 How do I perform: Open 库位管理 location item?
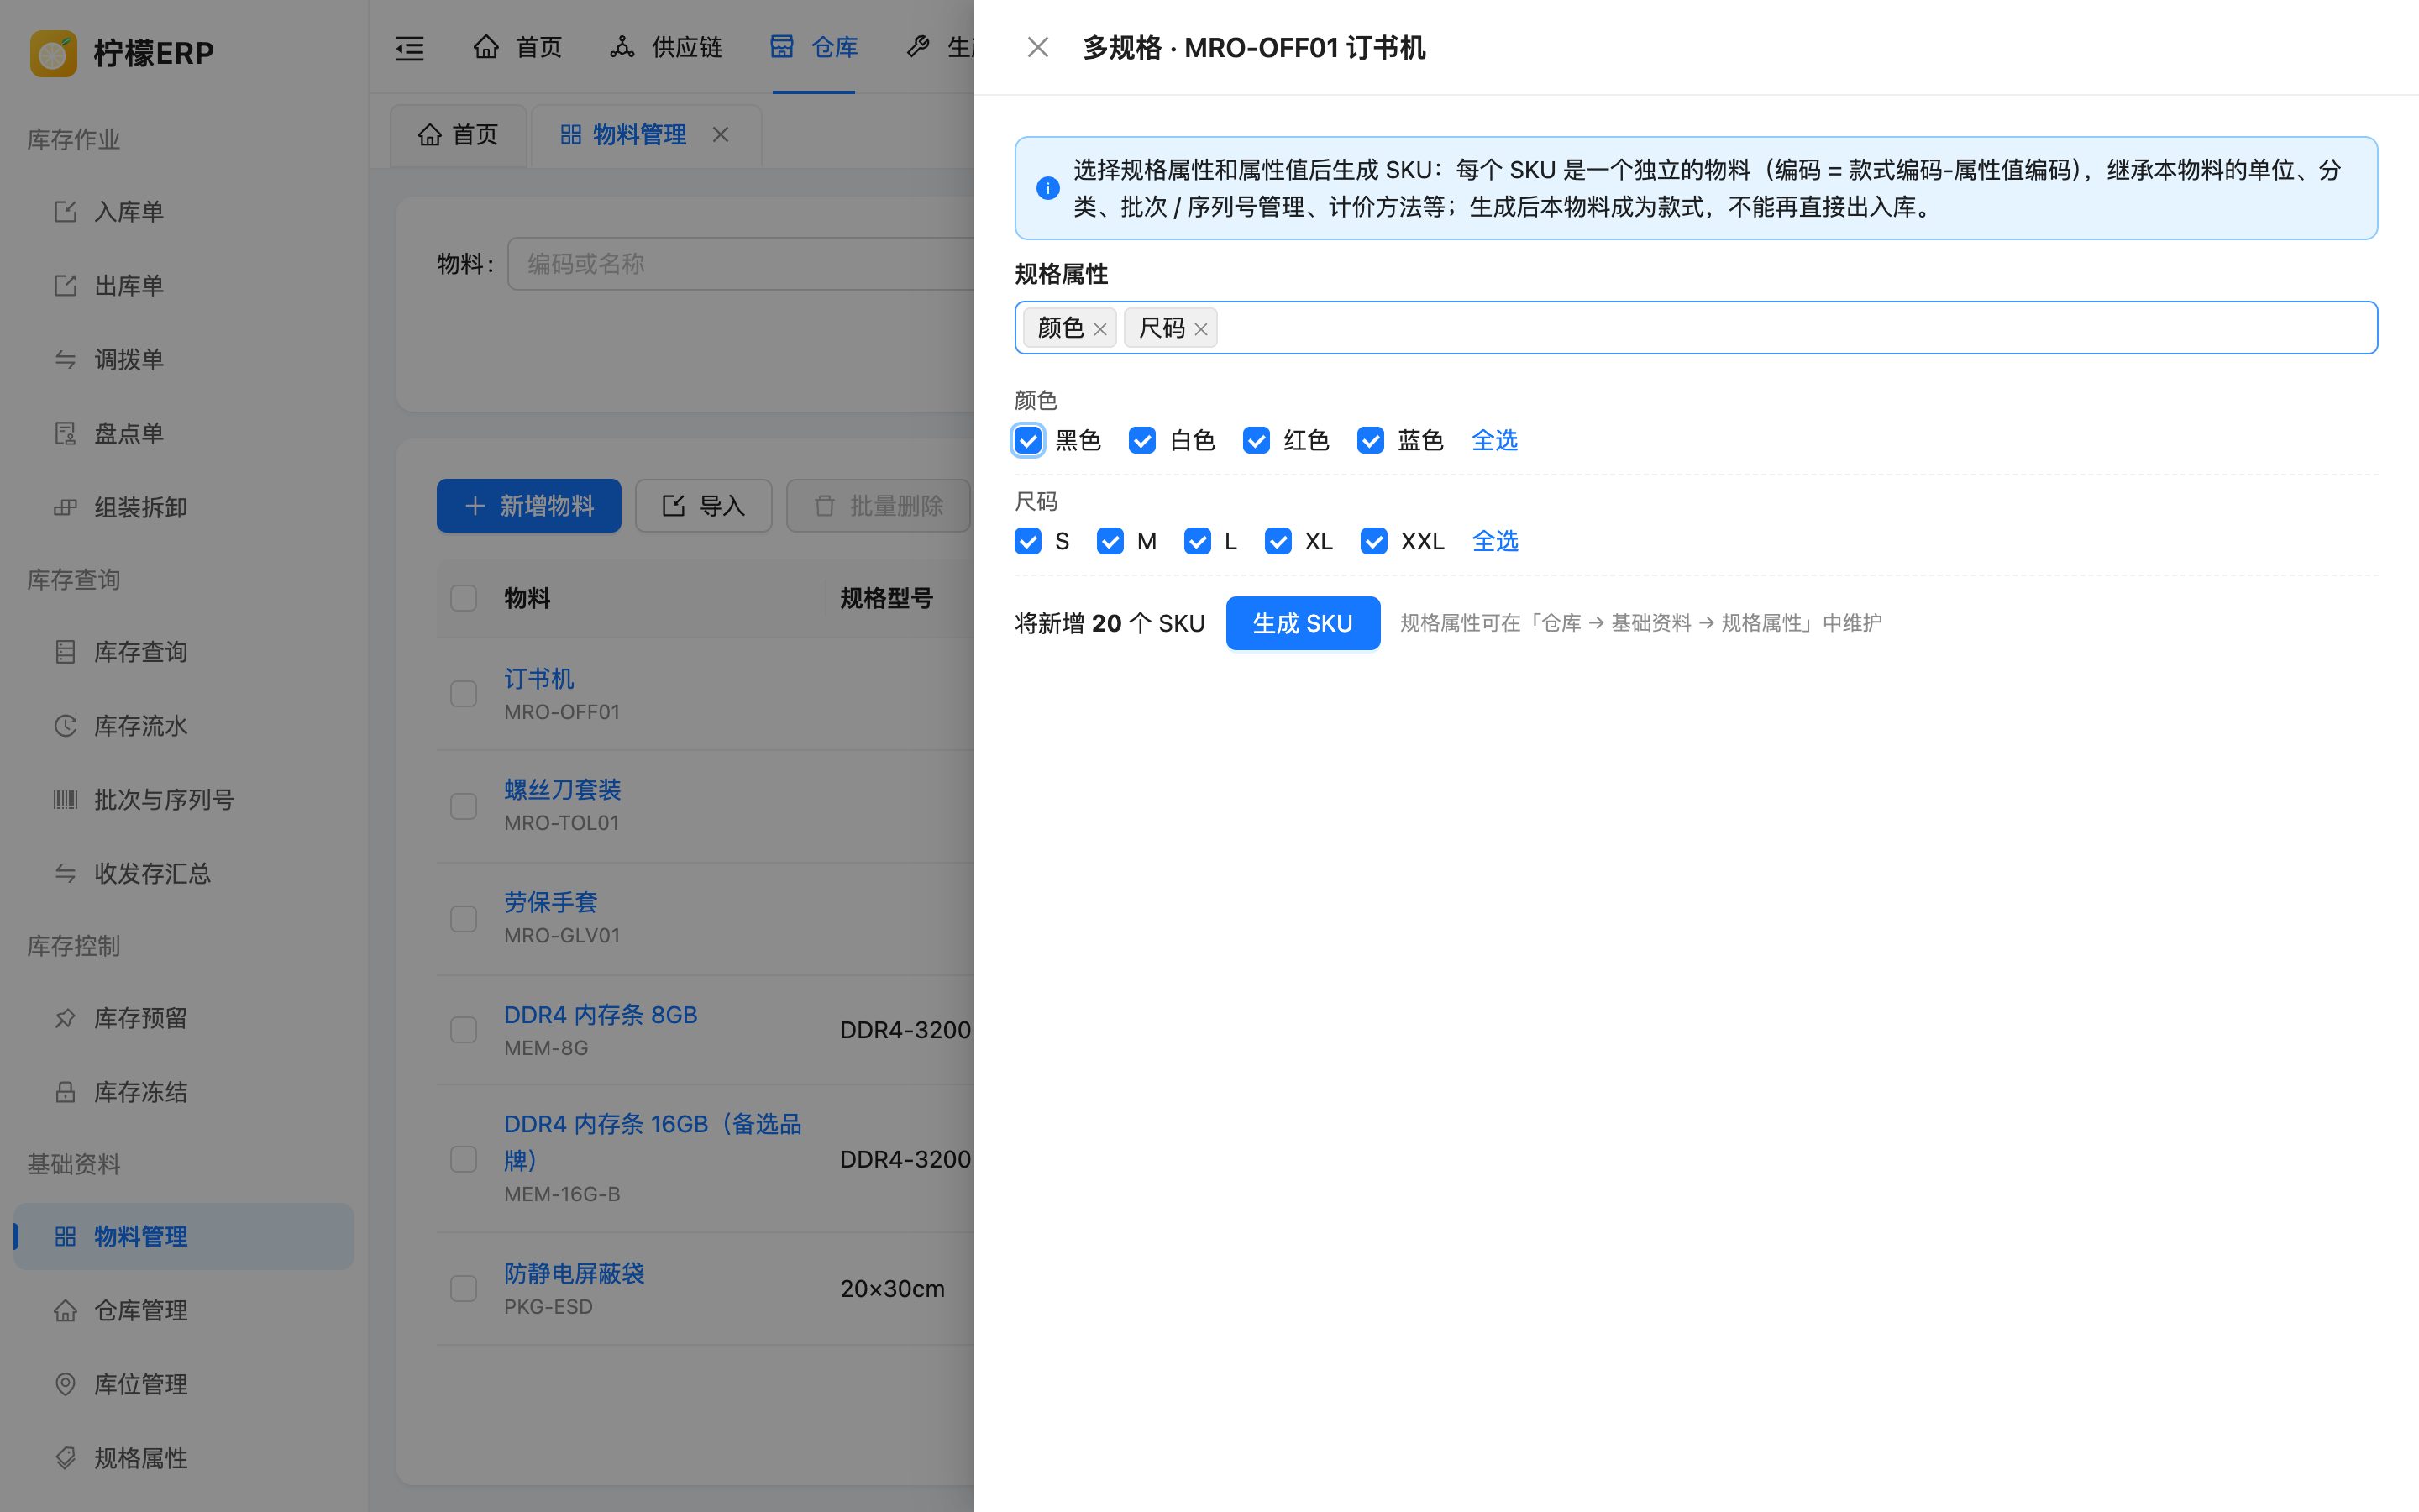184,1384
